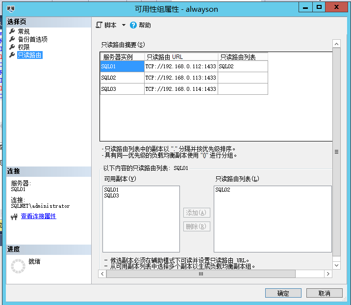This screenshot has width=351, height=305.
Task: Open the 常规 page
Action: (x=24, y=31)
